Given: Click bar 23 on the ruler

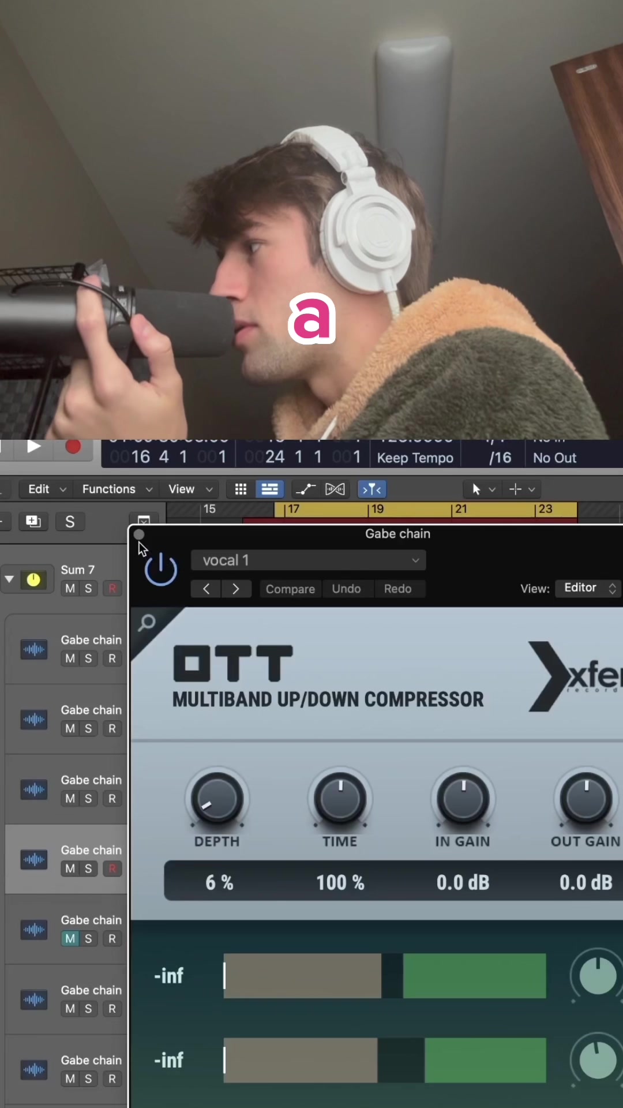Looking at the screenshot, I should tap(545, 509).
